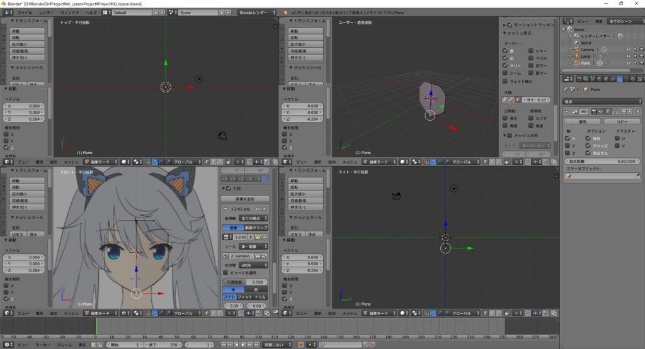645x349 pixels.
Task: Open the 全てのシーン outliner display dropdown
Action: tap(625, 21)
